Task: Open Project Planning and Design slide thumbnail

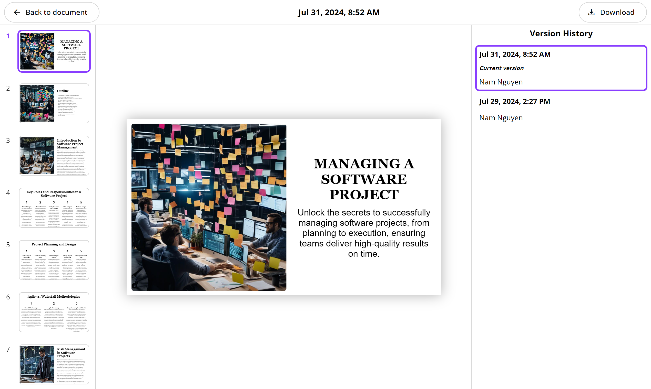Action: pyautogui.click(x=54, y=260)
